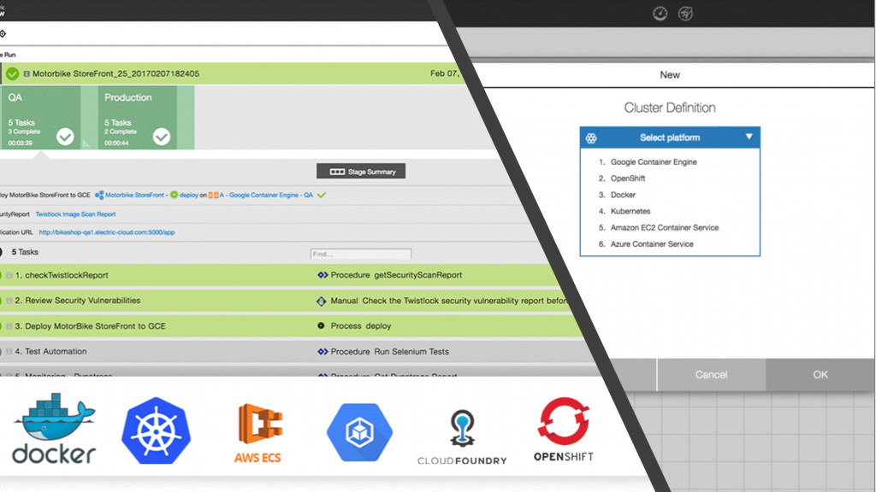This screenshot has width=876, height=492.
Task: Click in the Find tasks search field
Action: coord(361,255)
